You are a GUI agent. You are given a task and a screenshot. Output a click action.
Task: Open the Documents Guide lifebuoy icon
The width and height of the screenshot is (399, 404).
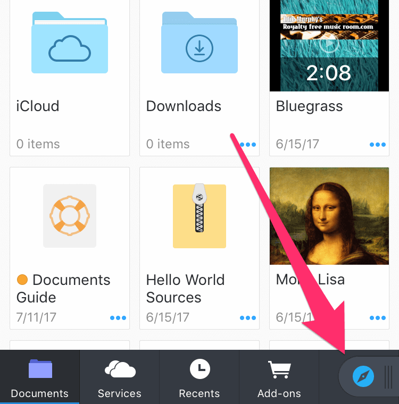tap(70, 216)
